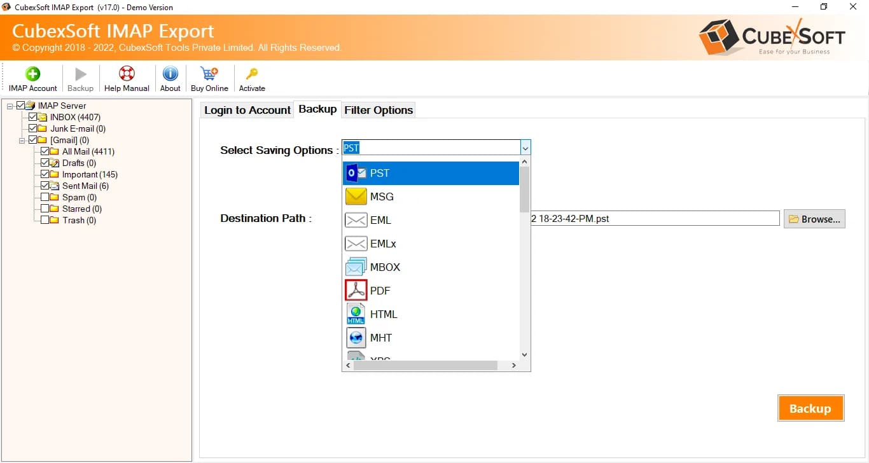Click the grayed Backup toolbar icon

pos(81,74)
